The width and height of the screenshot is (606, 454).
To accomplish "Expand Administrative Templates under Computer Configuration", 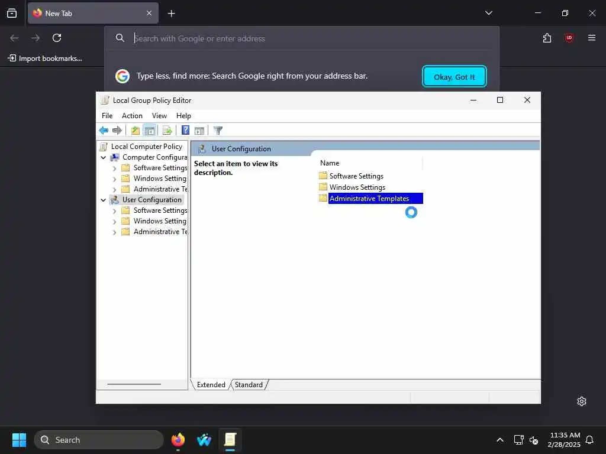I will click(114, 190).
